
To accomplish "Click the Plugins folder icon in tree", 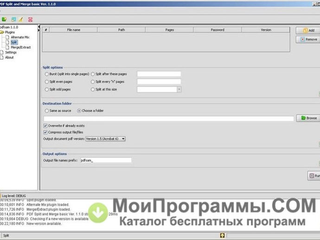I will pos(2,32).
